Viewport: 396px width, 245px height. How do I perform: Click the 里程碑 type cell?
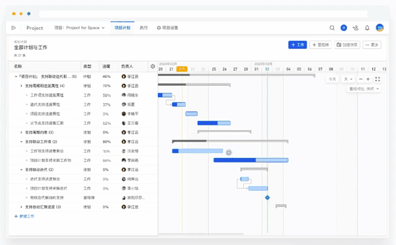coord(89,197)
